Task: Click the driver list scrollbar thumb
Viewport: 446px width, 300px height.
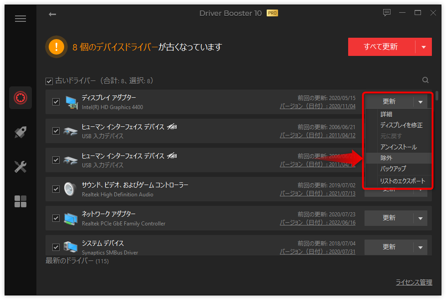Action: [436, 96]
